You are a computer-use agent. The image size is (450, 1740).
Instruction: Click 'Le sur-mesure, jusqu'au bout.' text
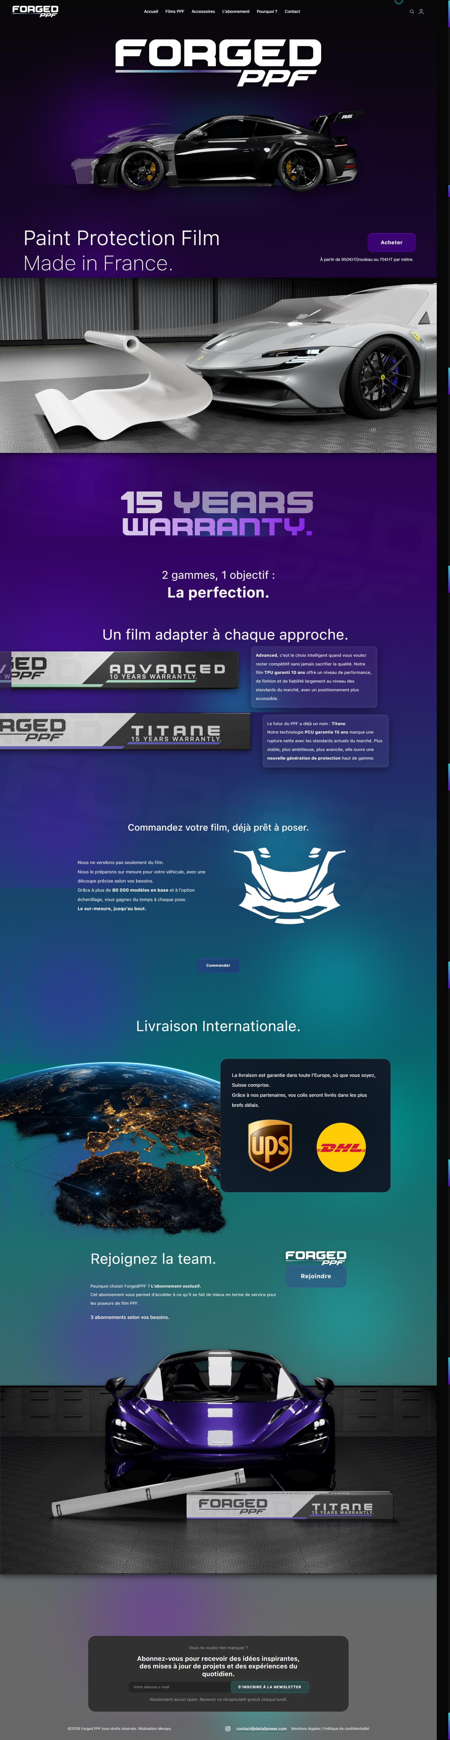tap(111, 909)
